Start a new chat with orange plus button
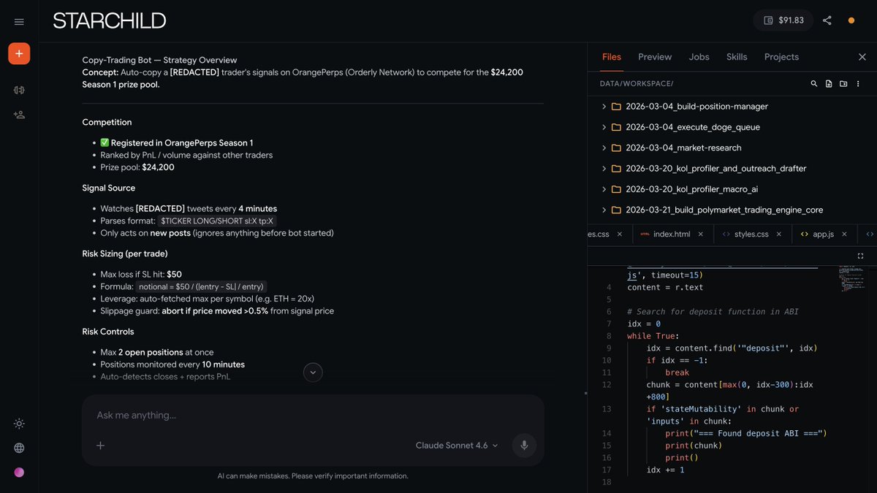The image size is (877, 493). click(x=19, y=53)
